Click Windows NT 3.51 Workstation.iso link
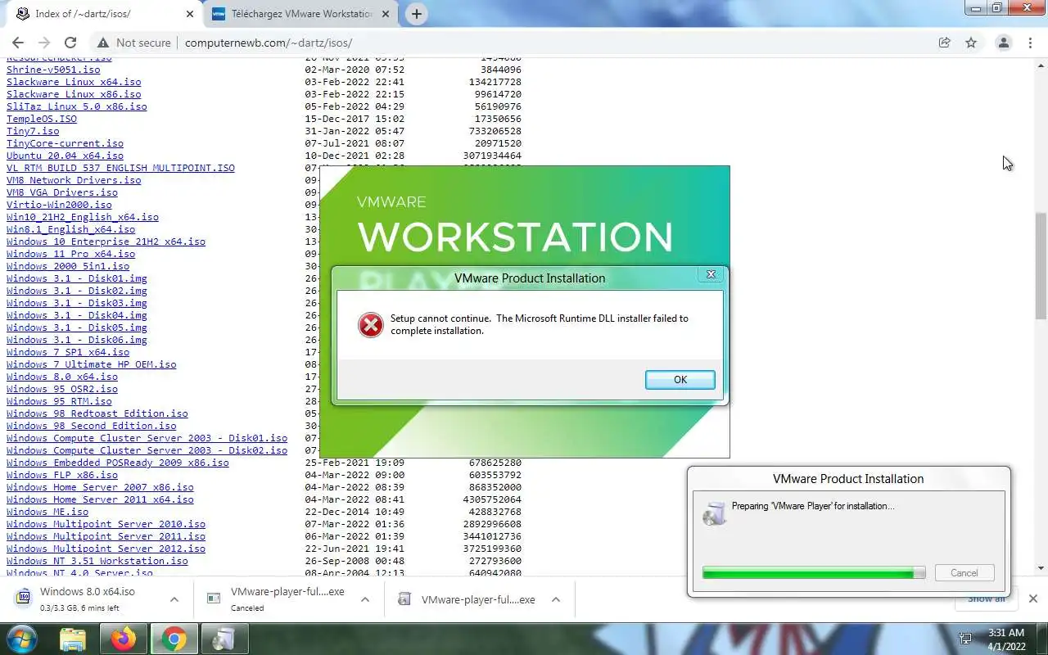The width and height of the screenshot is (1048, 655). pyautogui.click(x=97, y=561)
